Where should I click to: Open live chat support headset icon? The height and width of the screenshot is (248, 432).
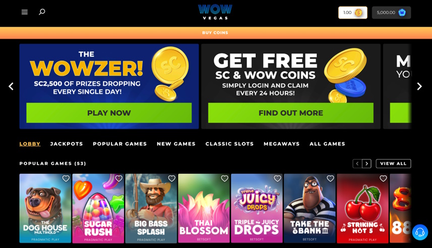click(x=420, y=232)
